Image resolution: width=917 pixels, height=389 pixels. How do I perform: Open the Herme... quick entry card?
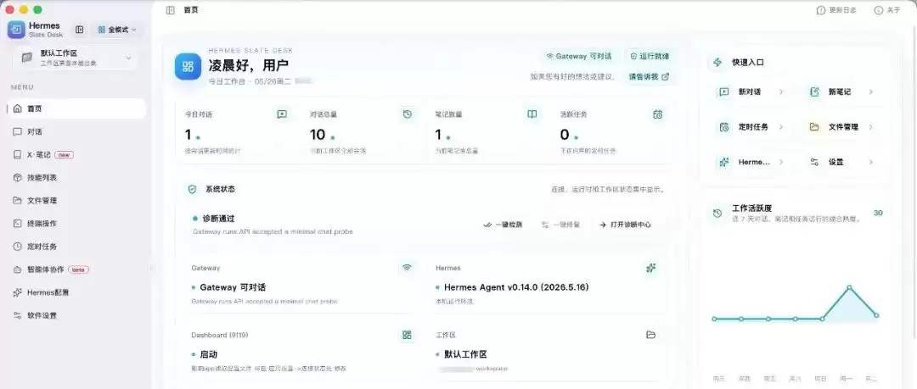tap(751, 162)
